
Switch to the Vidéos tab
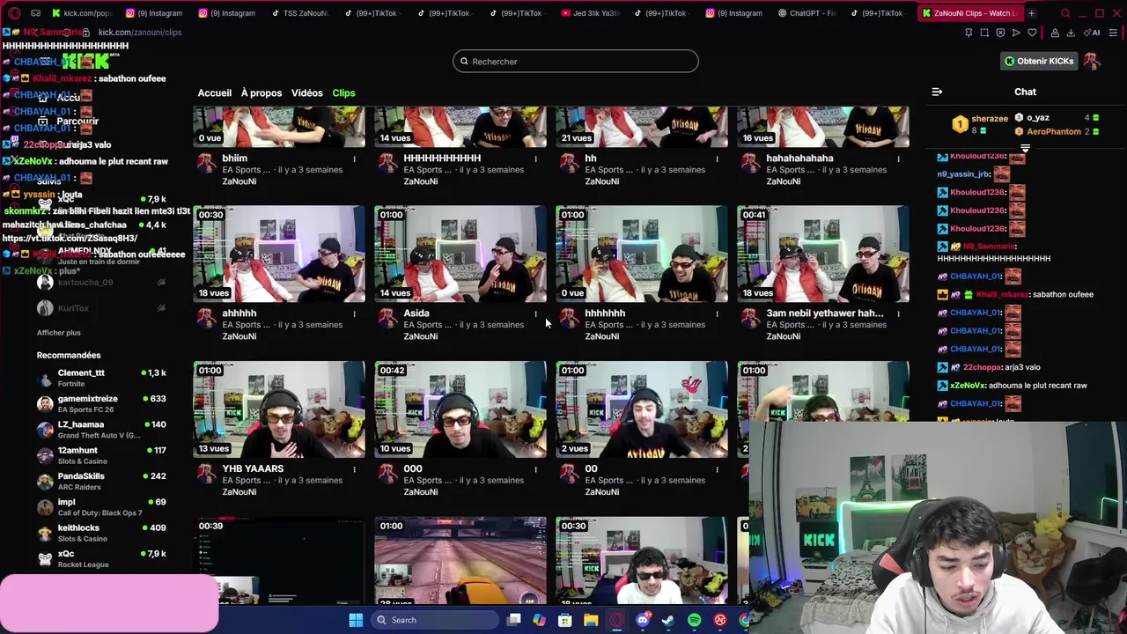tap(307, 92)
